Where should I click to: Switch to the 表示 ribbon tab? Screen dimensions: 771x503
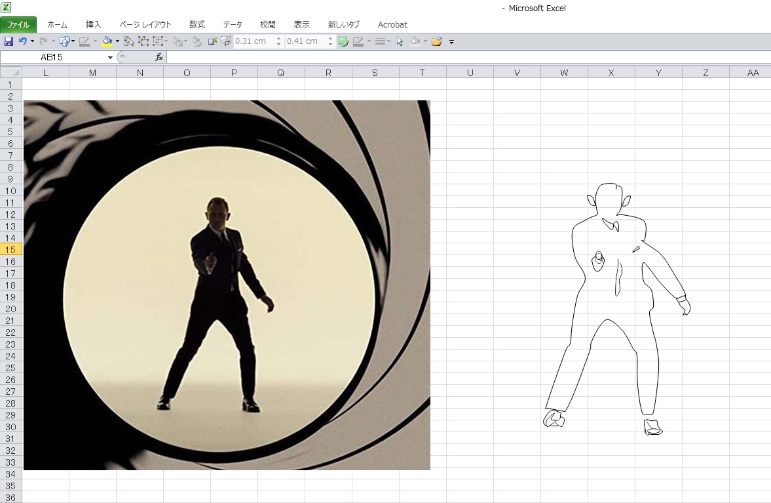[x=302, y=25]
